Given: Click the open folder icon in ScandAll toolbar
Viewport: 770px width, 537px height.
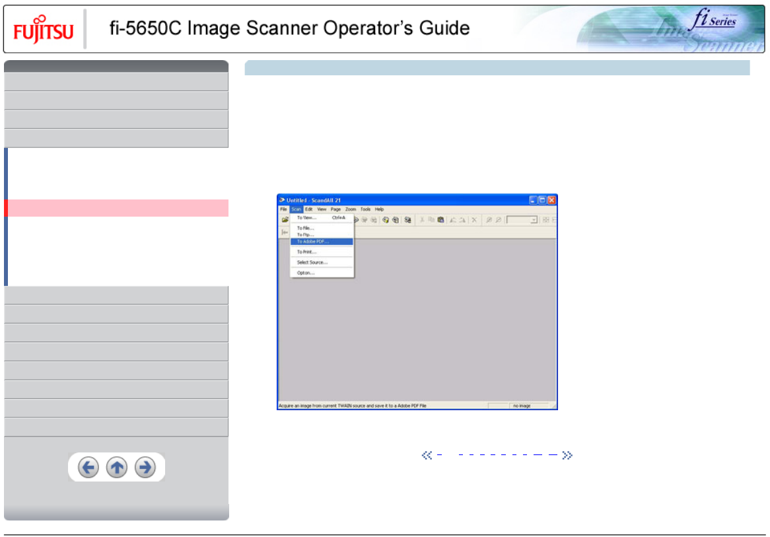Looking at the screenshot, I should tap(285, 219).
